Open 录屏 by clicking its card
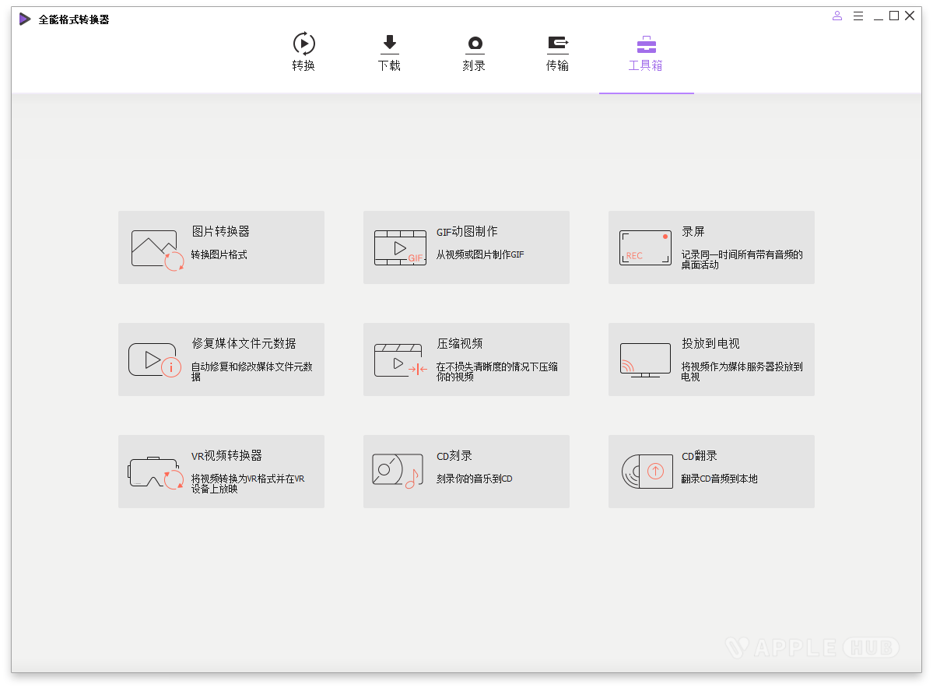The image size is (933, 691). 711,247
